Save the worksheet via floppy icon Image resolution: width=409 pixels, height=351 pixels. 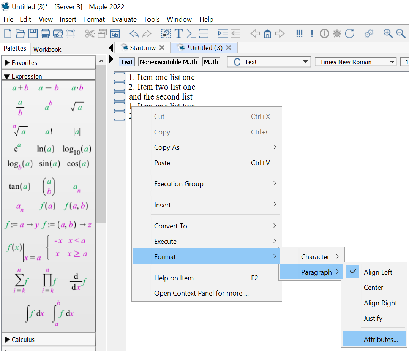(33, 33)
